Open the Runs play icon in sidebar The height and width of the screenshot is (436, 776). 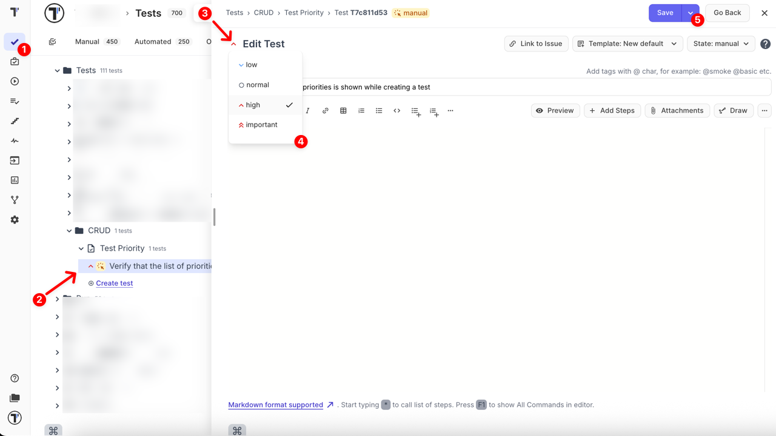pyautogui.click(x=15, y=82)
